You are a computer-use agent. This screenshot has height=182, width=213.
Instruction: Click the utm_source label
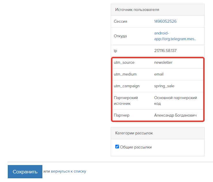(x=124, y=63)
